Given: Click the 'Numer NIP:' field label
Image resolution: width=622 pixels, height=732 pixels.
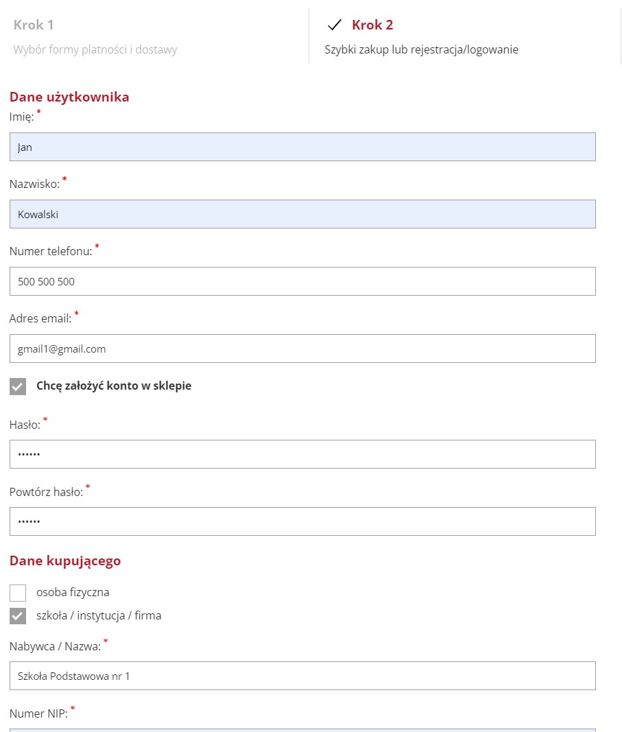Looking at the screenshot, I should coord(38,714).
